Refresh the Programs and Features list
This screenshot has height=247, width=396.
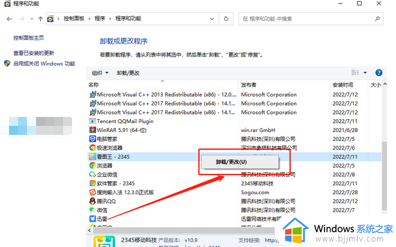tap(226, 19)
